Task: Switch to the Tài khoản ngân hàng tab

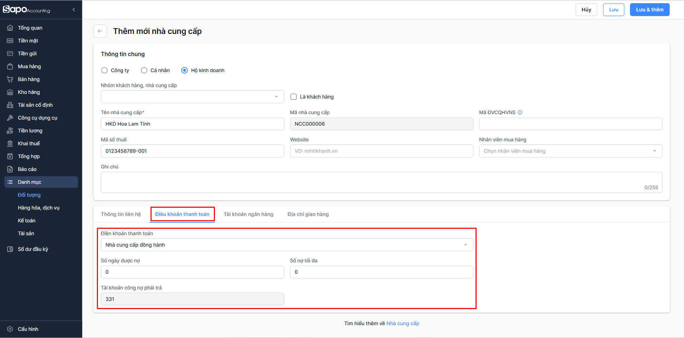Action: coord(248,214)
